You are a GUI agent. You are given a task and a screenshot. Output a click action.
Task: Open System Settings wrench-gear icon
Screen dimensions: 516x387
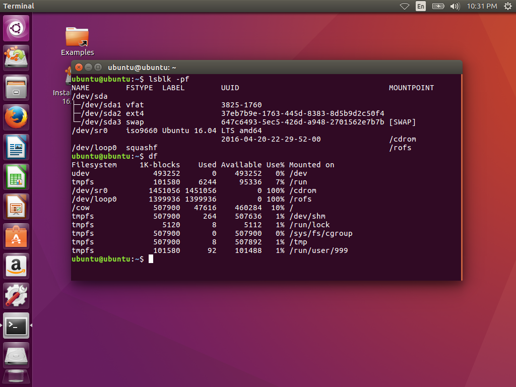click(16, 295)
